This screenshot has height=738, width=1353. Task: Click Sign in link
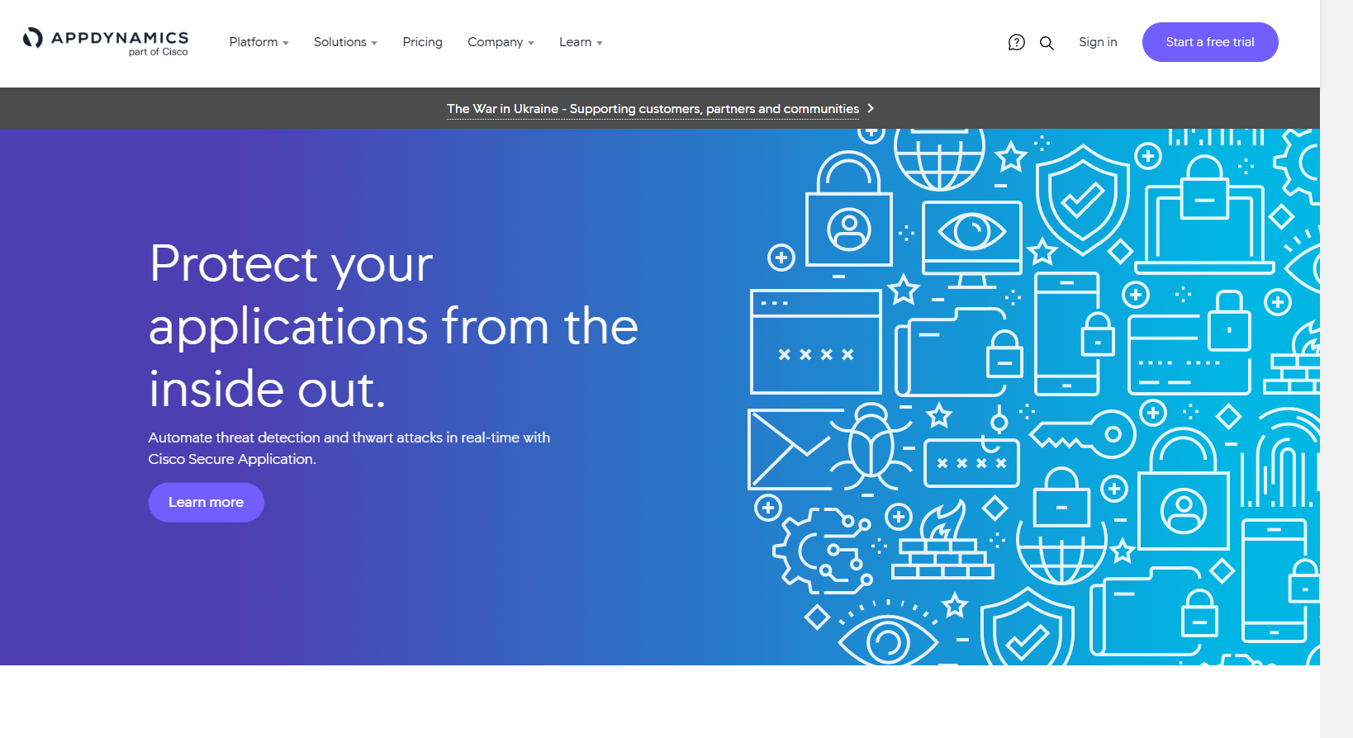[x=1098, y=42]
